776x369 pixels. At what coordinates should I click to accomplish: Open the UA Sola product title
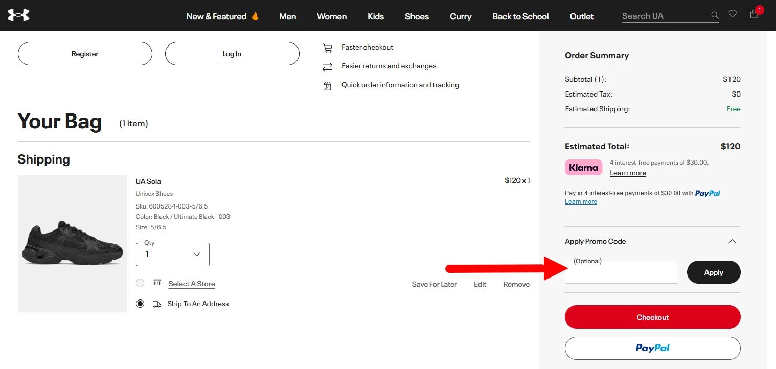tap(148, 181)
